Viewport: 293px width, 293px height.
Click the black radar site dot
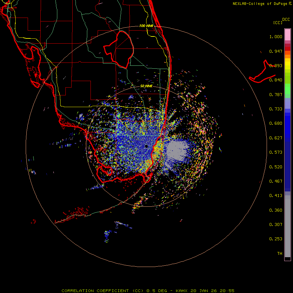146,146
